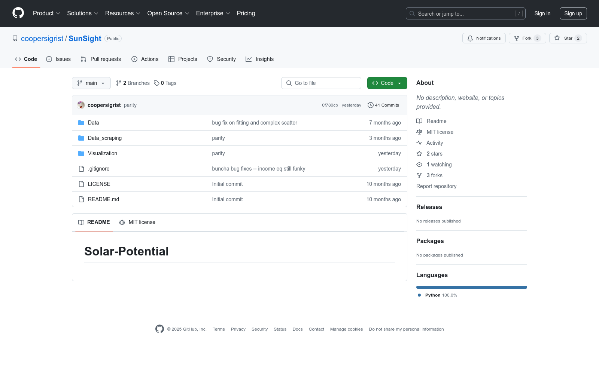Click the README.md file icon
The image size is (599, 374).
point(81,199)
